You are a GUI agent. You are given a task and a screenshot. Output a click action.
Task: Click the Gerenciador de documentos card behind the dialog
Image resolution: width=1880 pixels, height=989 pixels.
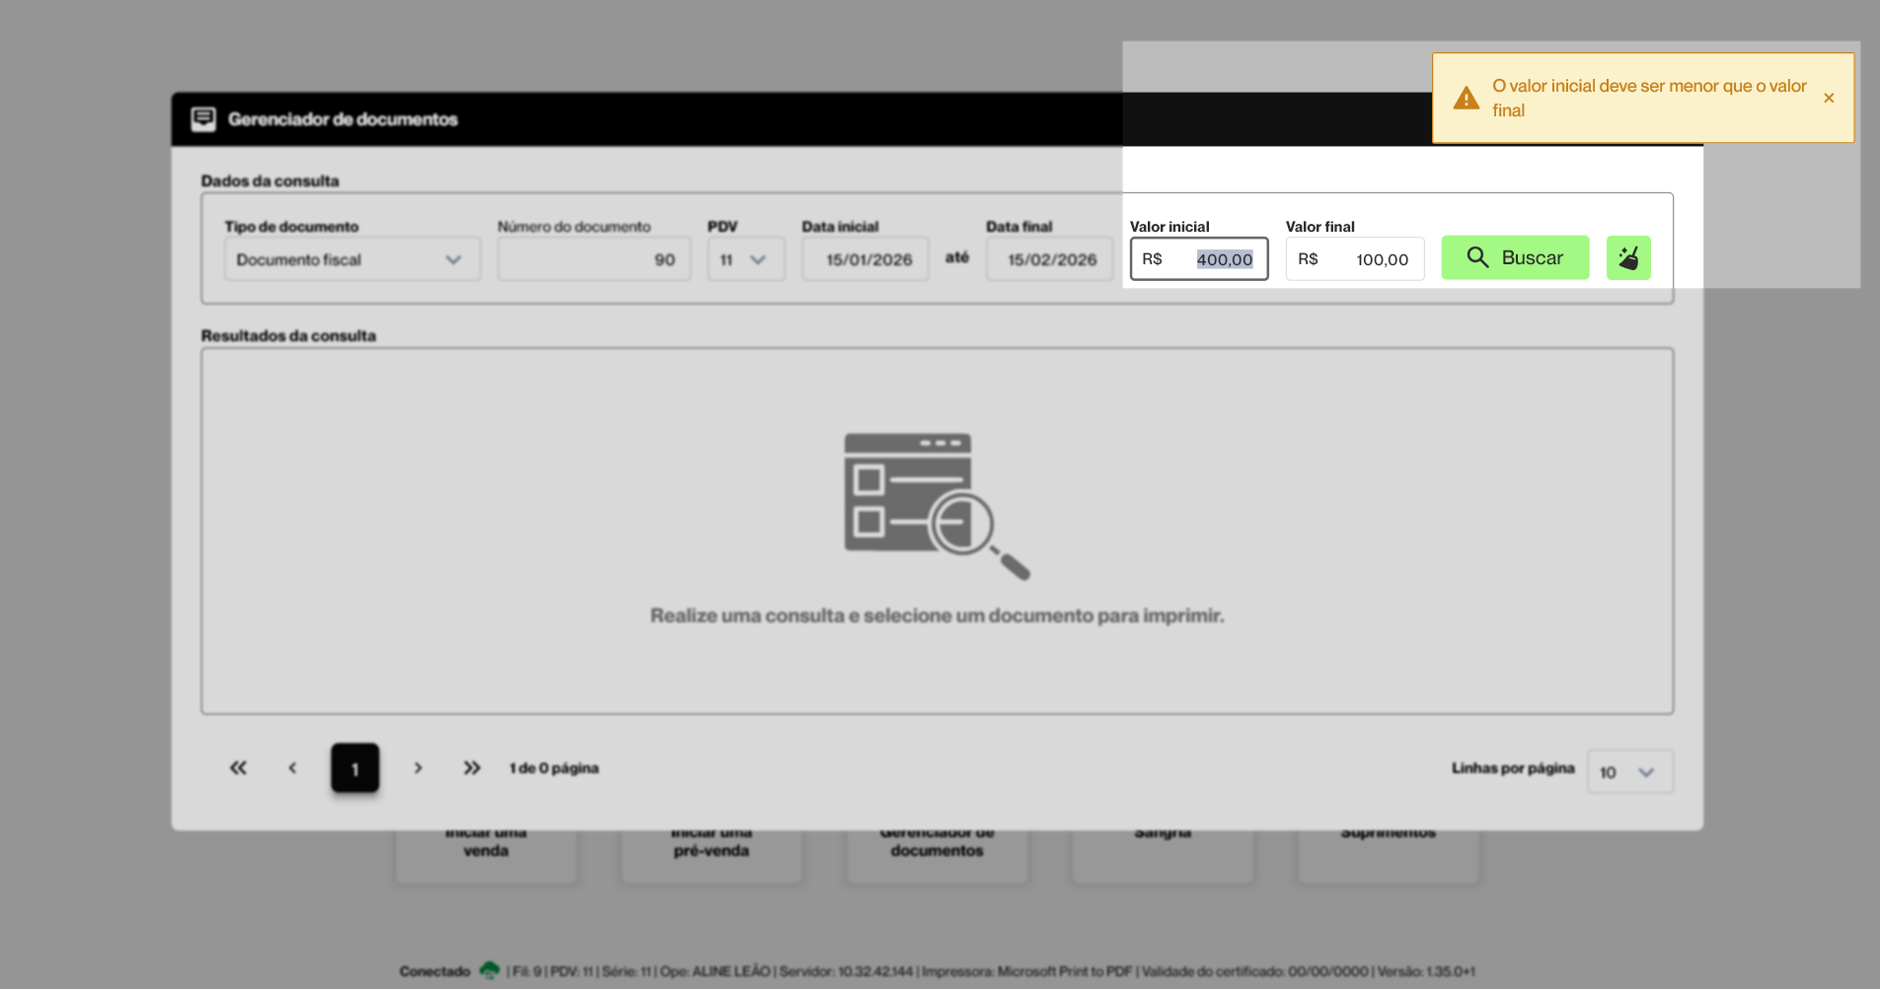point(938,855)
